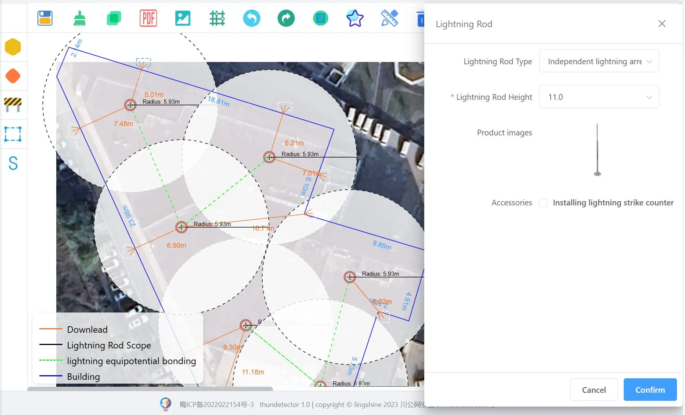Click the 18.81m building edge label
The image size is (685, 415).
click(218, 102)
